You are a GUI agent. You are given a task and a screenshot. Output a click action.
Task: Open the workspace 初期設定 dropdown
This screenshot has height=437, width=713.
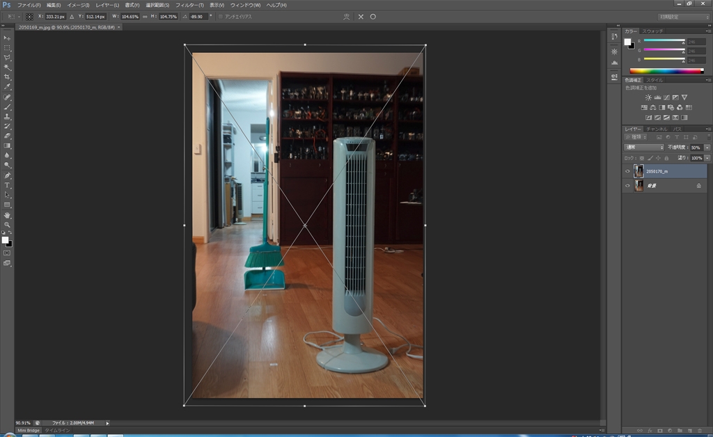tap(684, 17)
